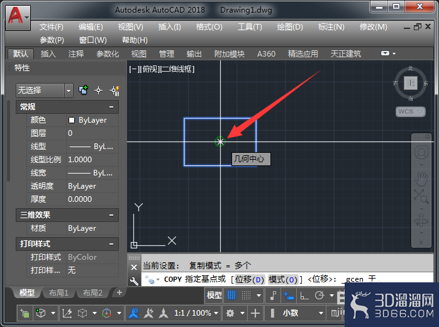Select the Zoom Extents tool
Viewport: 439px width, 327px height.
tap(421, 196)
